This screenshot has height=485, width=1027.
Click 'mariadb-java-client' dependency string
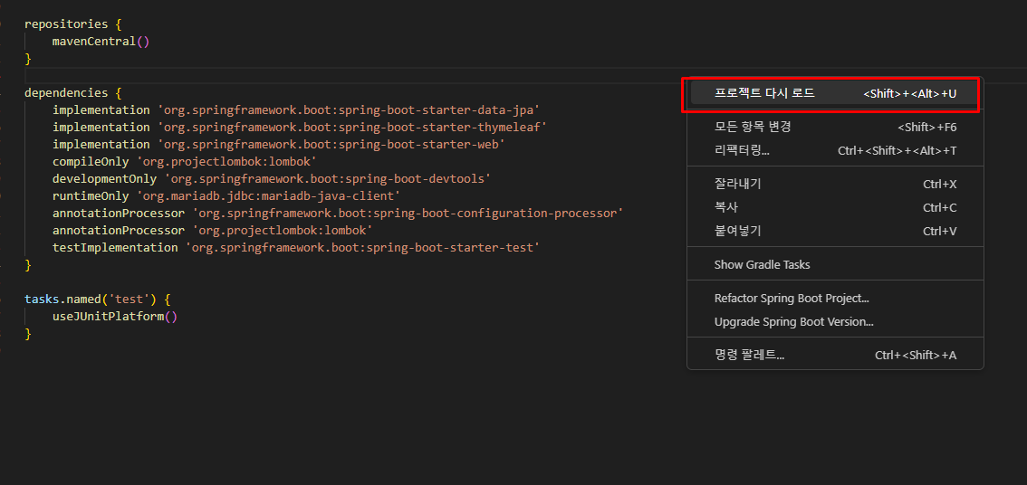tap(269, 195)
